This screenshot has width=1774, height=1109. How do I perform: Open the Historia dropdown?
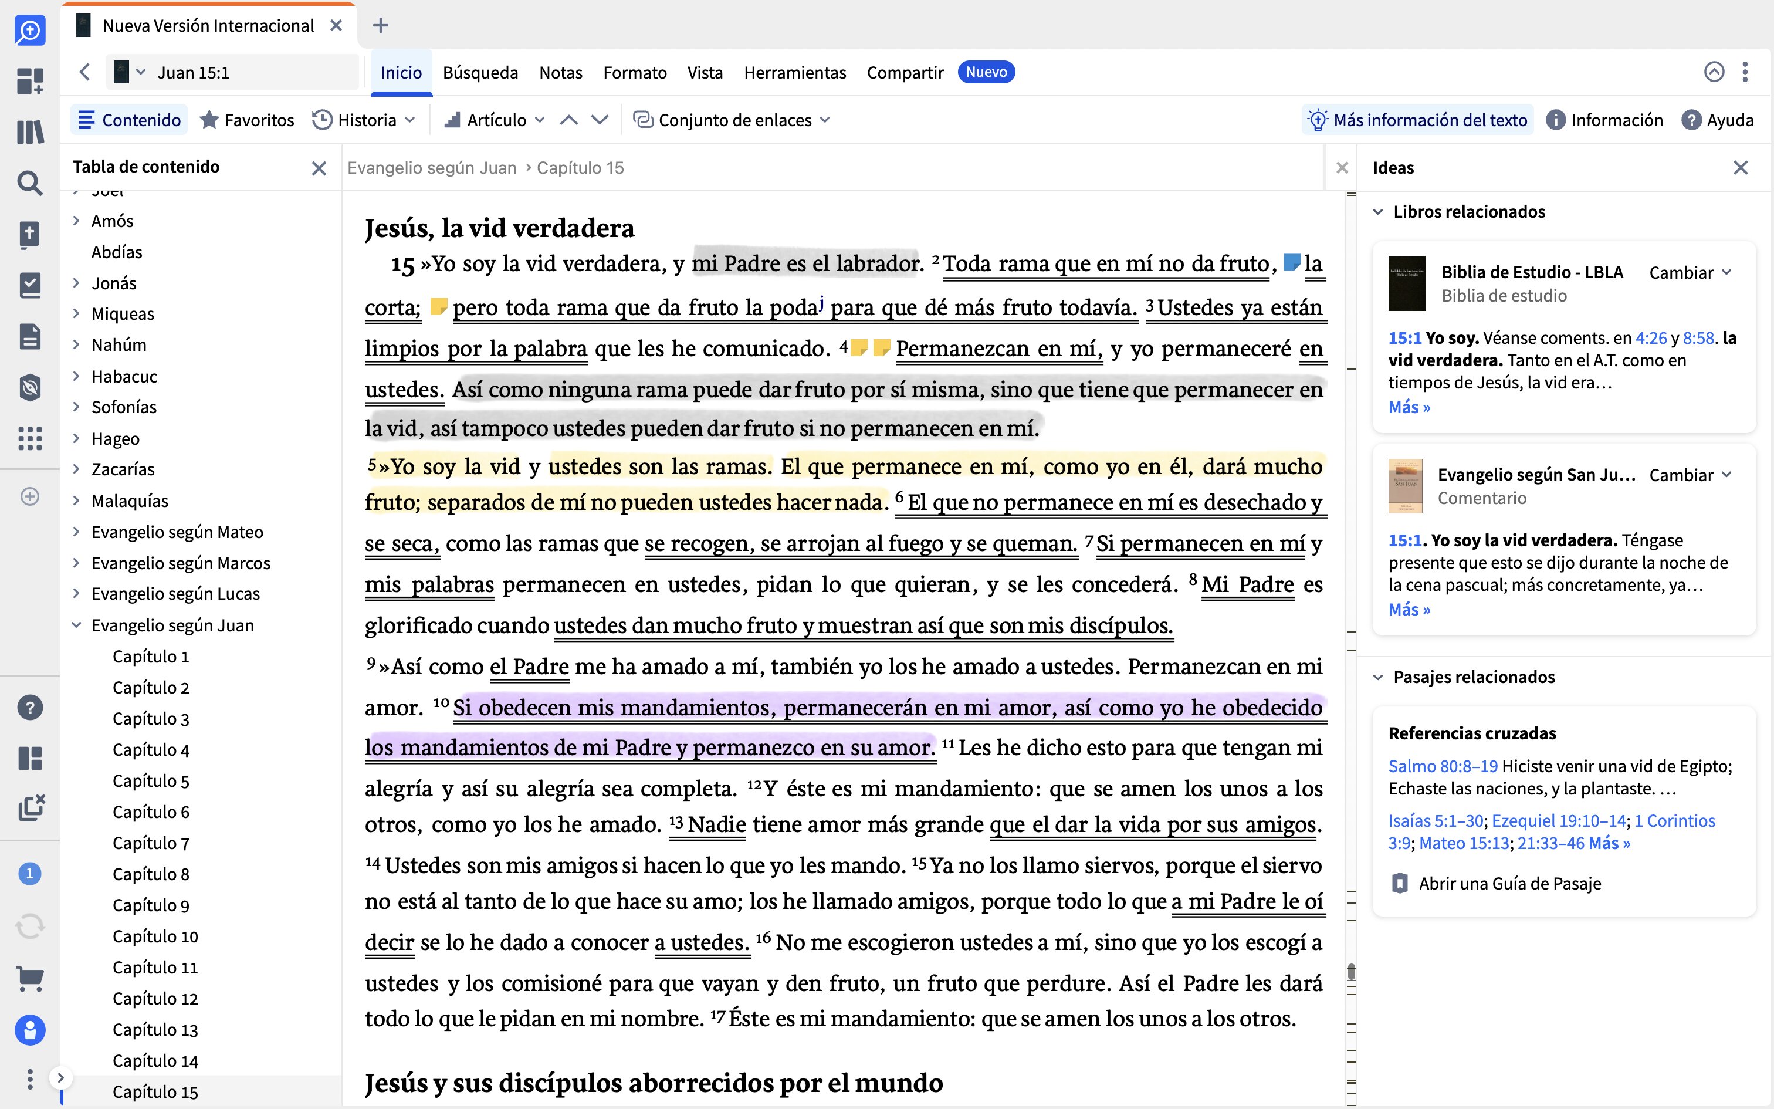coord(364,120)
